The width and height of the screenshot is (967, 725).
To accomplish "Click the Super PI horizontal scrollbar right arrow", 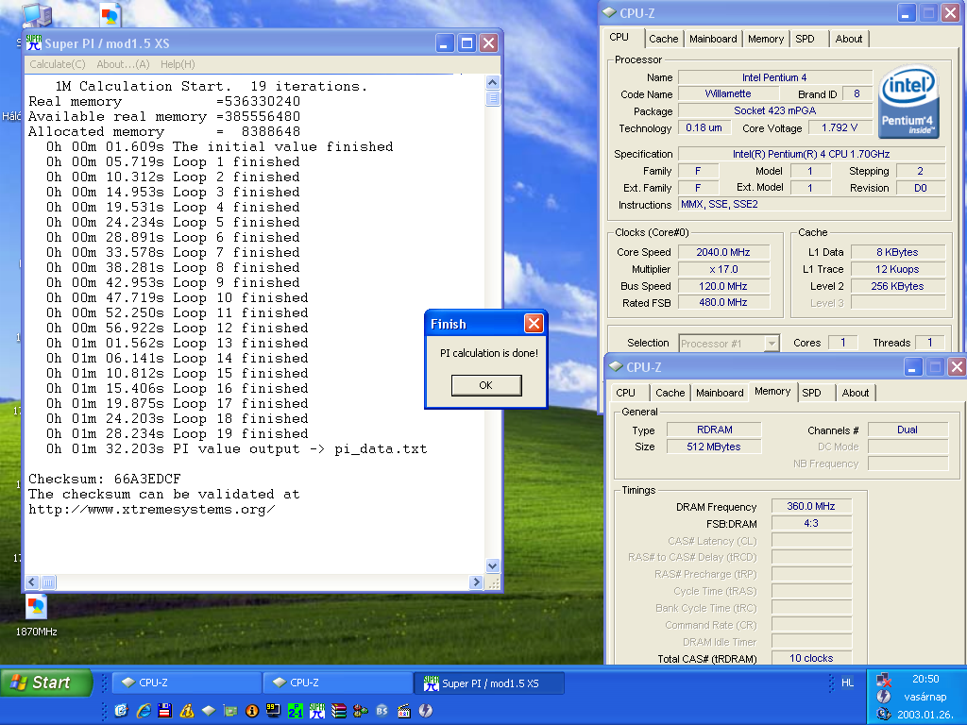I will pos(476,582).
